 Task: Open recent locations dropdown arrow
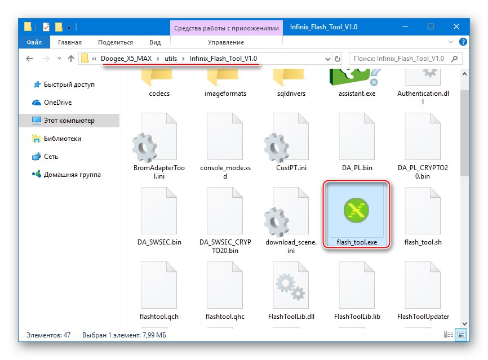pos(59,59)
